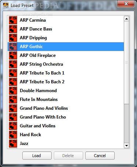Click the FS icon next to Hard Rock
The width and height of the screenshot is (137, 167).
pos(13,135)
